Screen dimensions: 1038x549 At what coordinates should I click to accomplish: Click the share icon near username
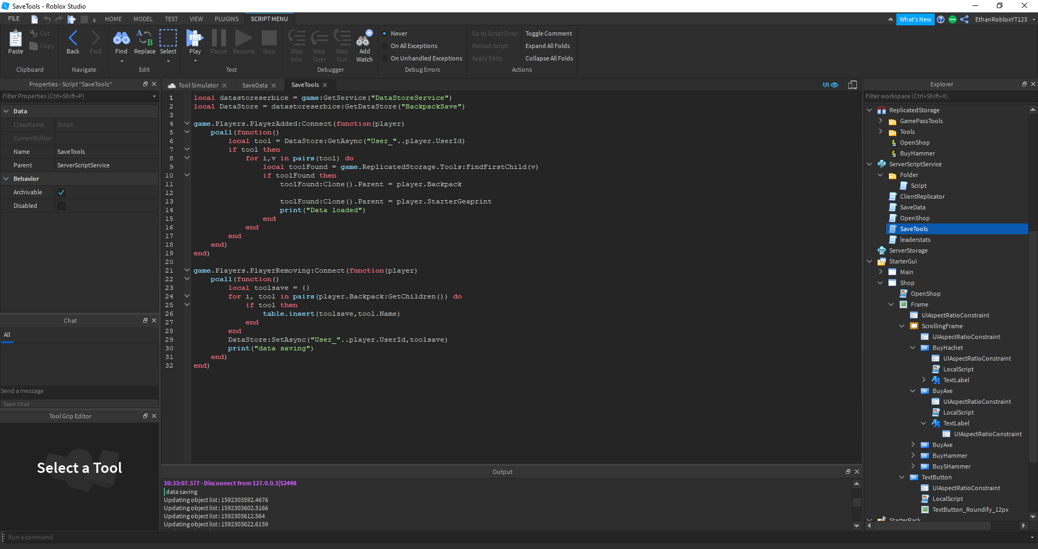(964, 19)
